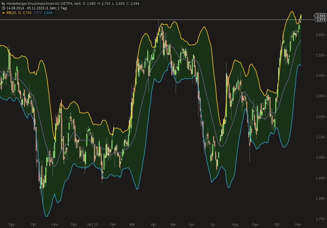Screen dimensions: 327x228
Task: Click the Feb month label on time axis
Action: pyautogui.click(x=113, y=225)
